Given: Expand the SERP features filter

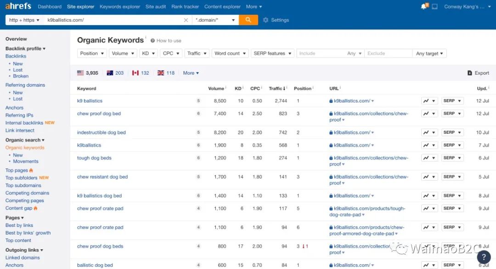Looking at the screenshot, I should [273, 54].
